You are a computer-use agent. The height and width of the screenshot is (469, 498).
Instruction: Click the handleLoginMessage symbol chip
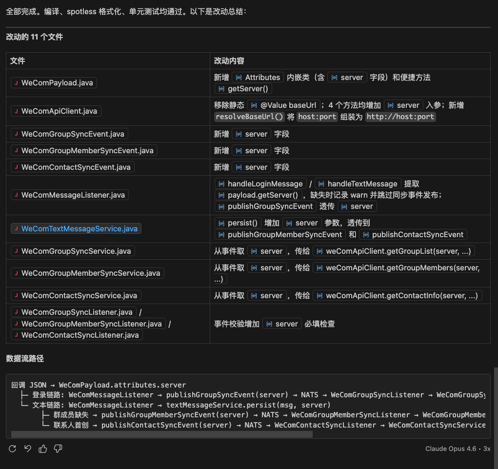(x=260, y=184)
